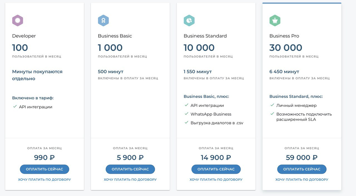Choose contract payment for Business Pro
The width and height of the screenshot is (356, 196).
point(302,180)
